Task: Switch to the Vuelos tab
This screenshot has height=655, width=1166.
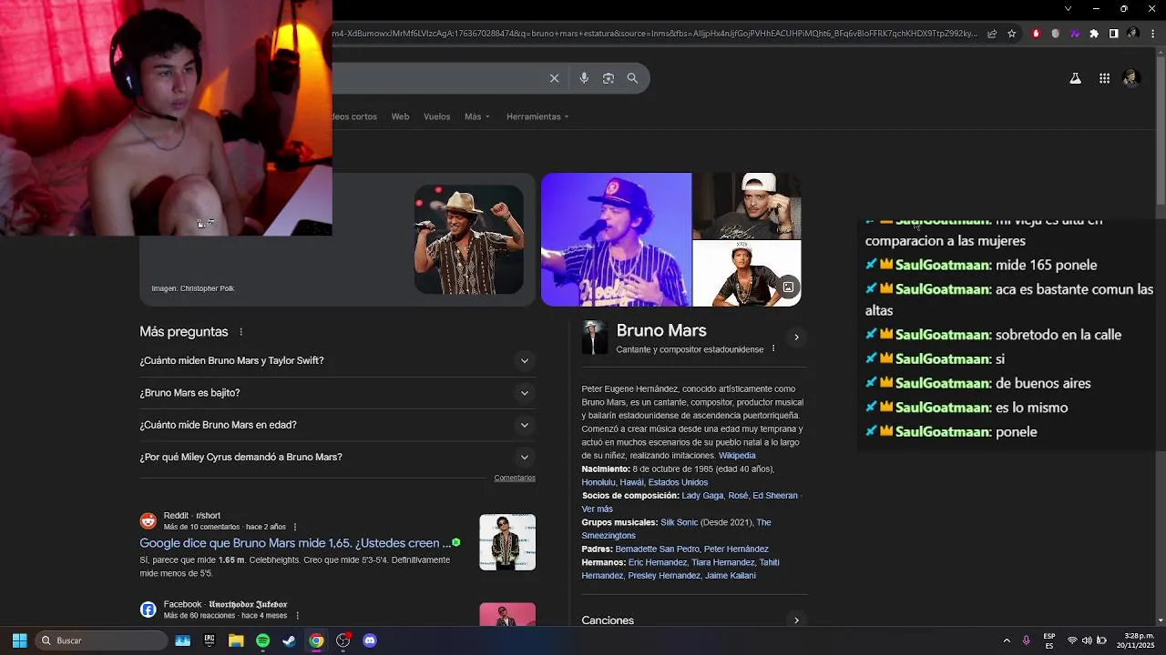Action: [436, 116]
